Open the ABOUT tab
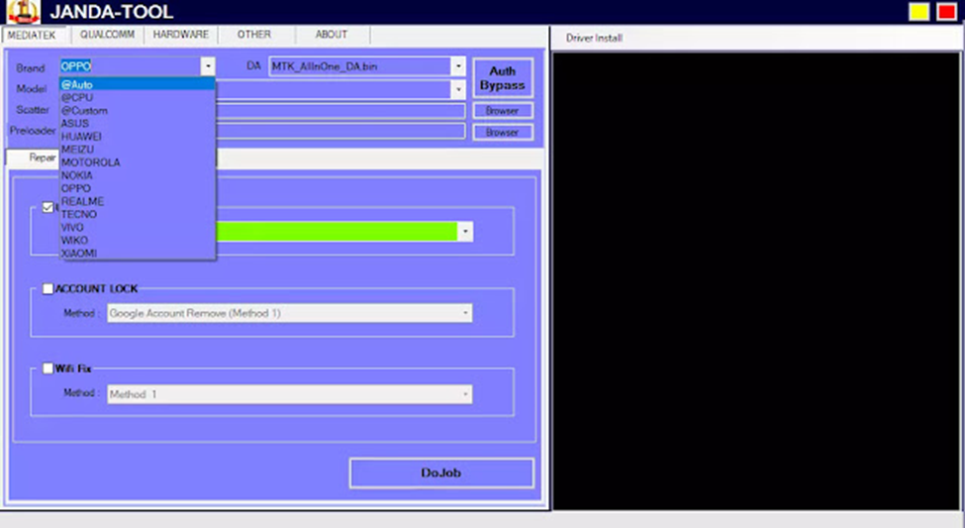Image resolution: width=965 pixels, height=528 pixels. click(332, 35)
